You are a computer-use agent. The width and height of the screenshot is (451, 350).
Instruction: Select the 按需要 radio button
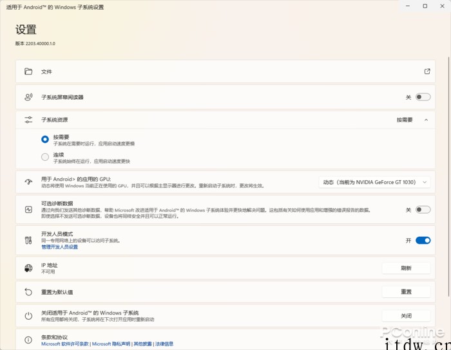pyautogui.click(x=45, y=139)
